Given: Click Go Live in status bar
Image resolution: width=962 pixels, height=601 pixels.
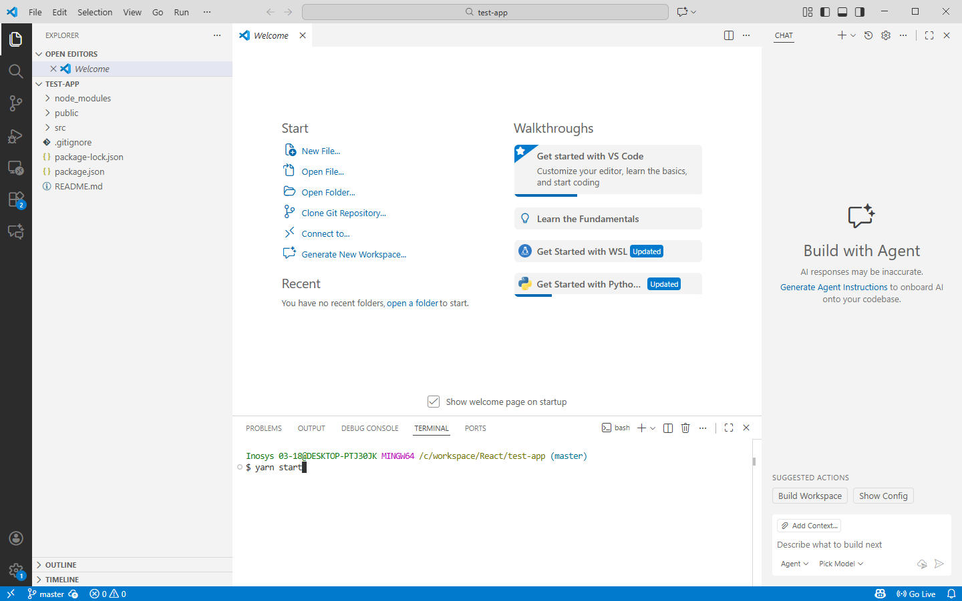Looking at the screenshot, I should [916, 594].
